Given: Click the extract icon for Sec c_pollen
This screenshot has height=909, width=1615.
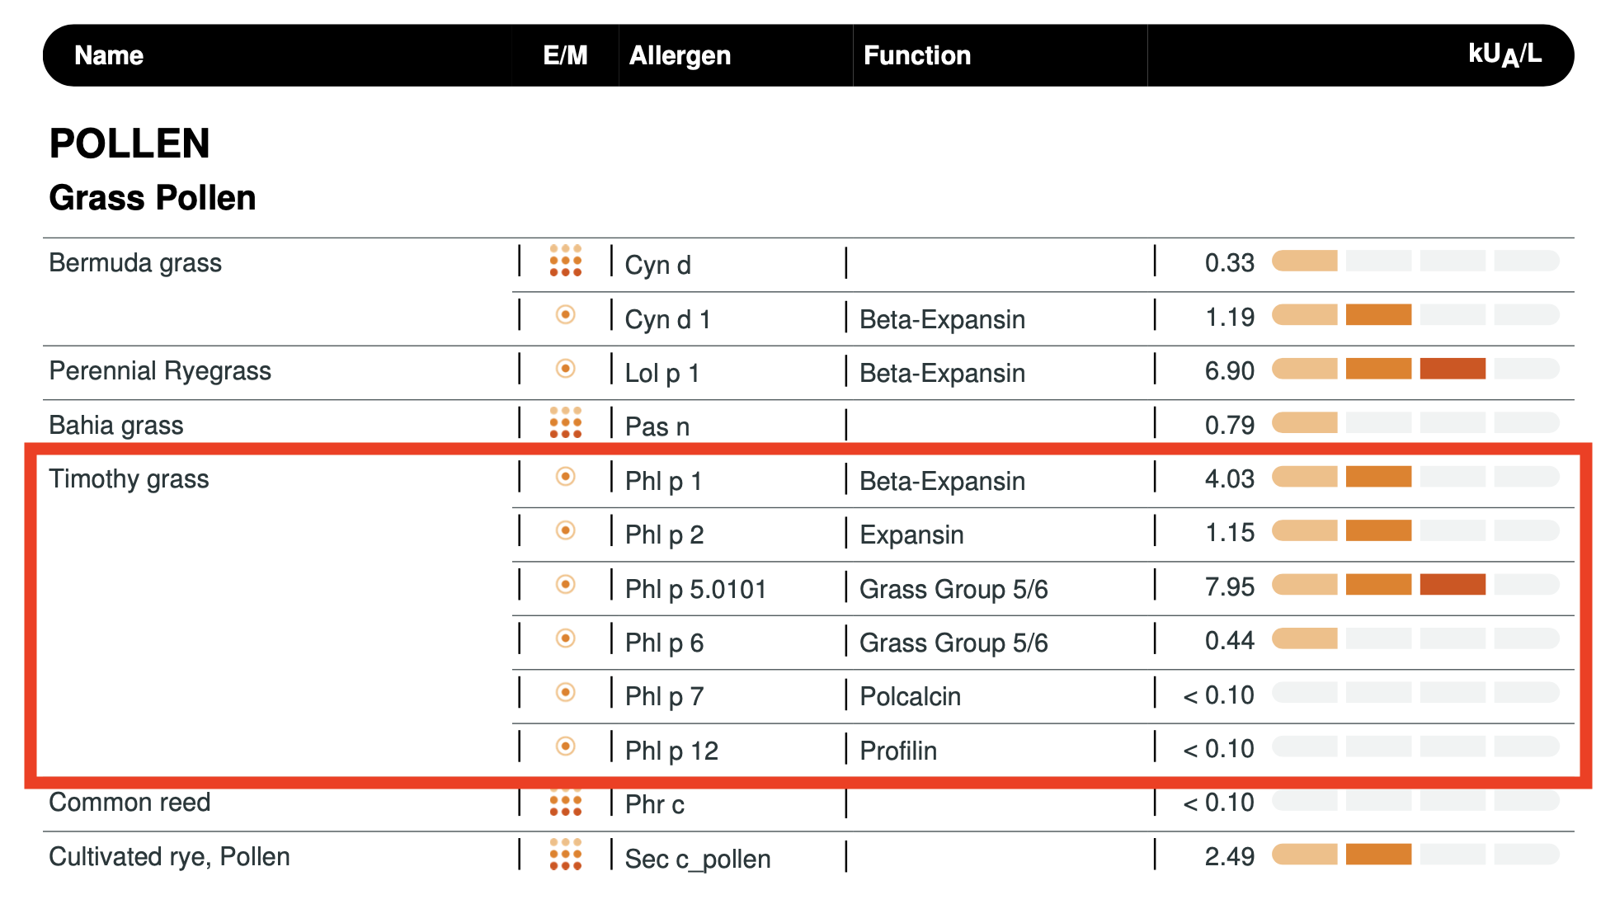Looking at the screenshot, I should (x=565, y=855).
